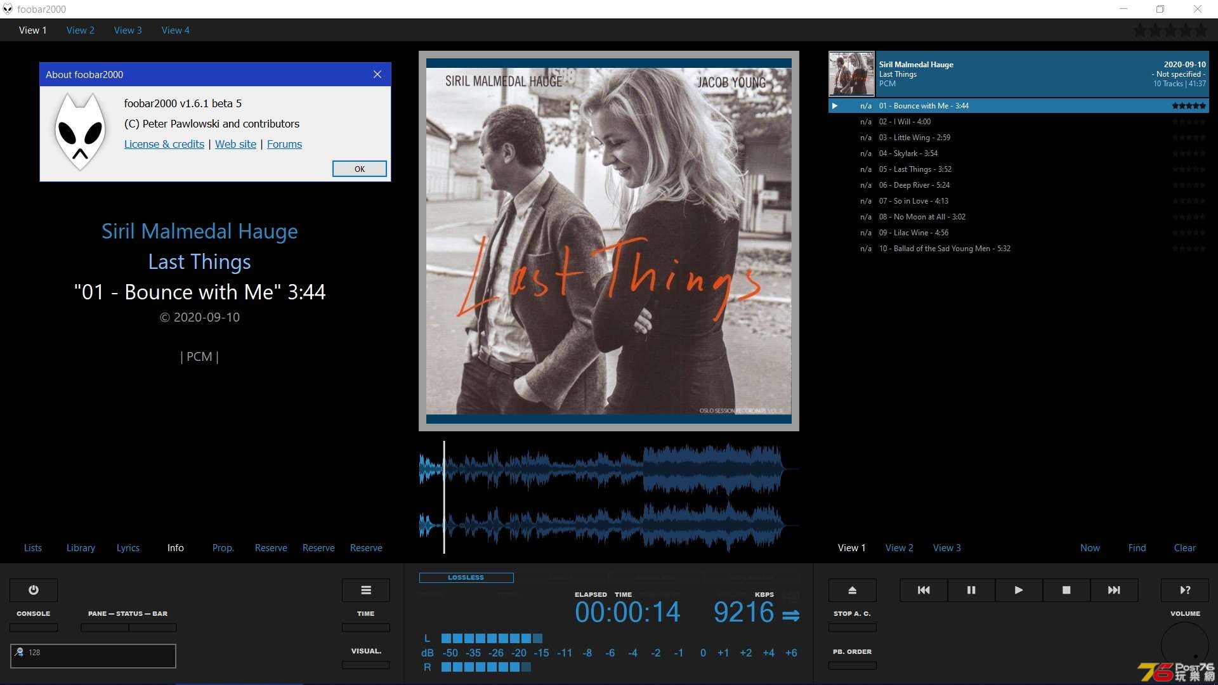Click the Stop playback button

click(1066, 590)
